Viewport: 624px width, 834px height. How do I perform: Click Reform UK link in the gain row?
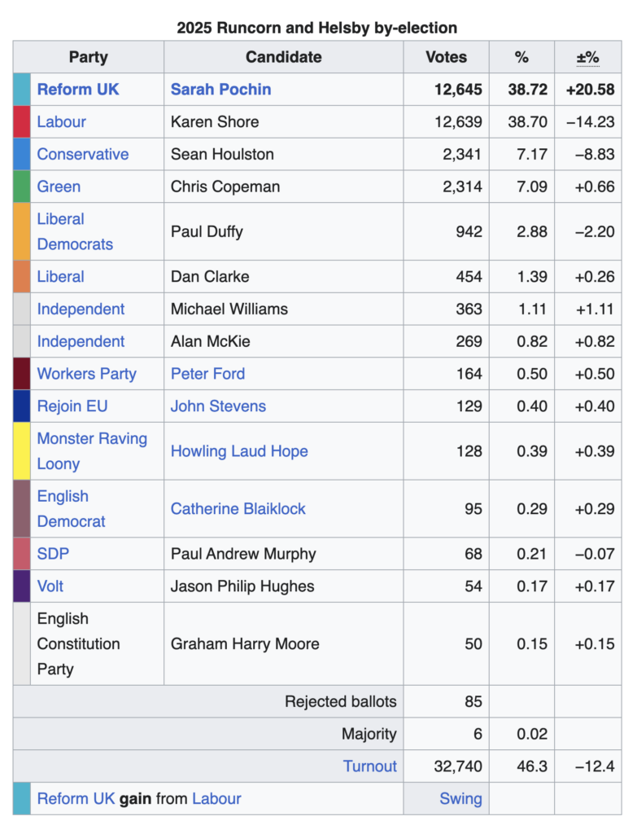(76, 799)
